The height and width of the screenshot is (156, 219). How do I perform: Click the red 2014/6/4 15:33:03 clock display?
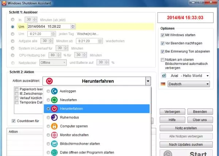[185, 18]
